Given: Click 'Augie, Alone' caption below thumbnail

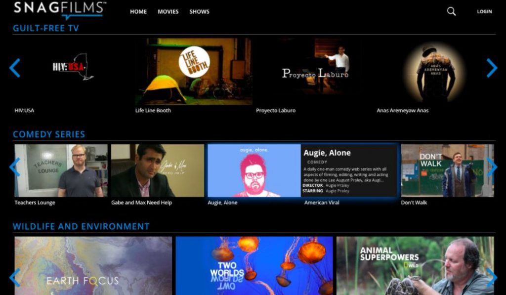Looking at the screenshot, I should coord(222,203).
